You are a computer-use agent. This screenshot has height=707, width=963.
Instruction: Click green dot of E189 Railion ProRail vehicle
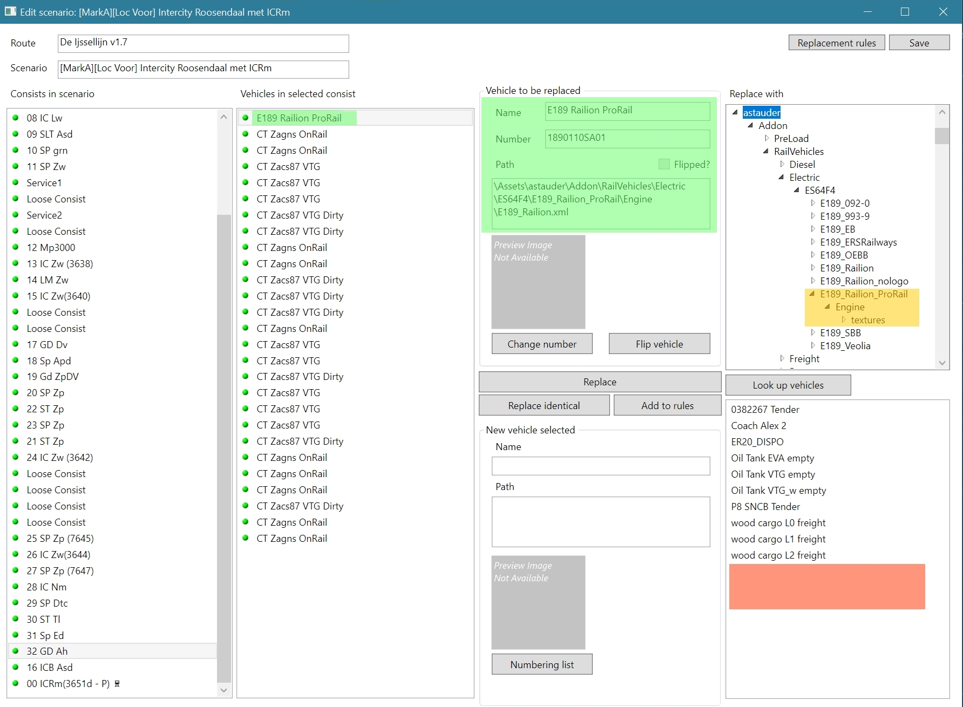click(x=246, y=118)
